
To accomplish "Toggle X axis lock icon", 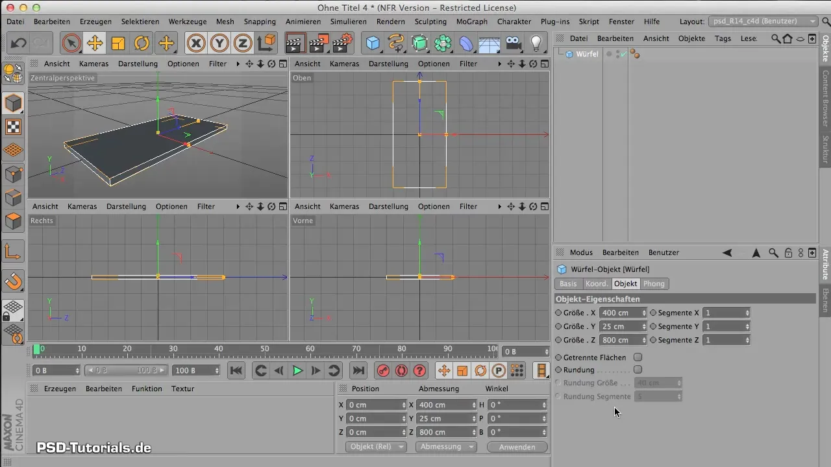I will pyautogui.click(x=196, y=43).
